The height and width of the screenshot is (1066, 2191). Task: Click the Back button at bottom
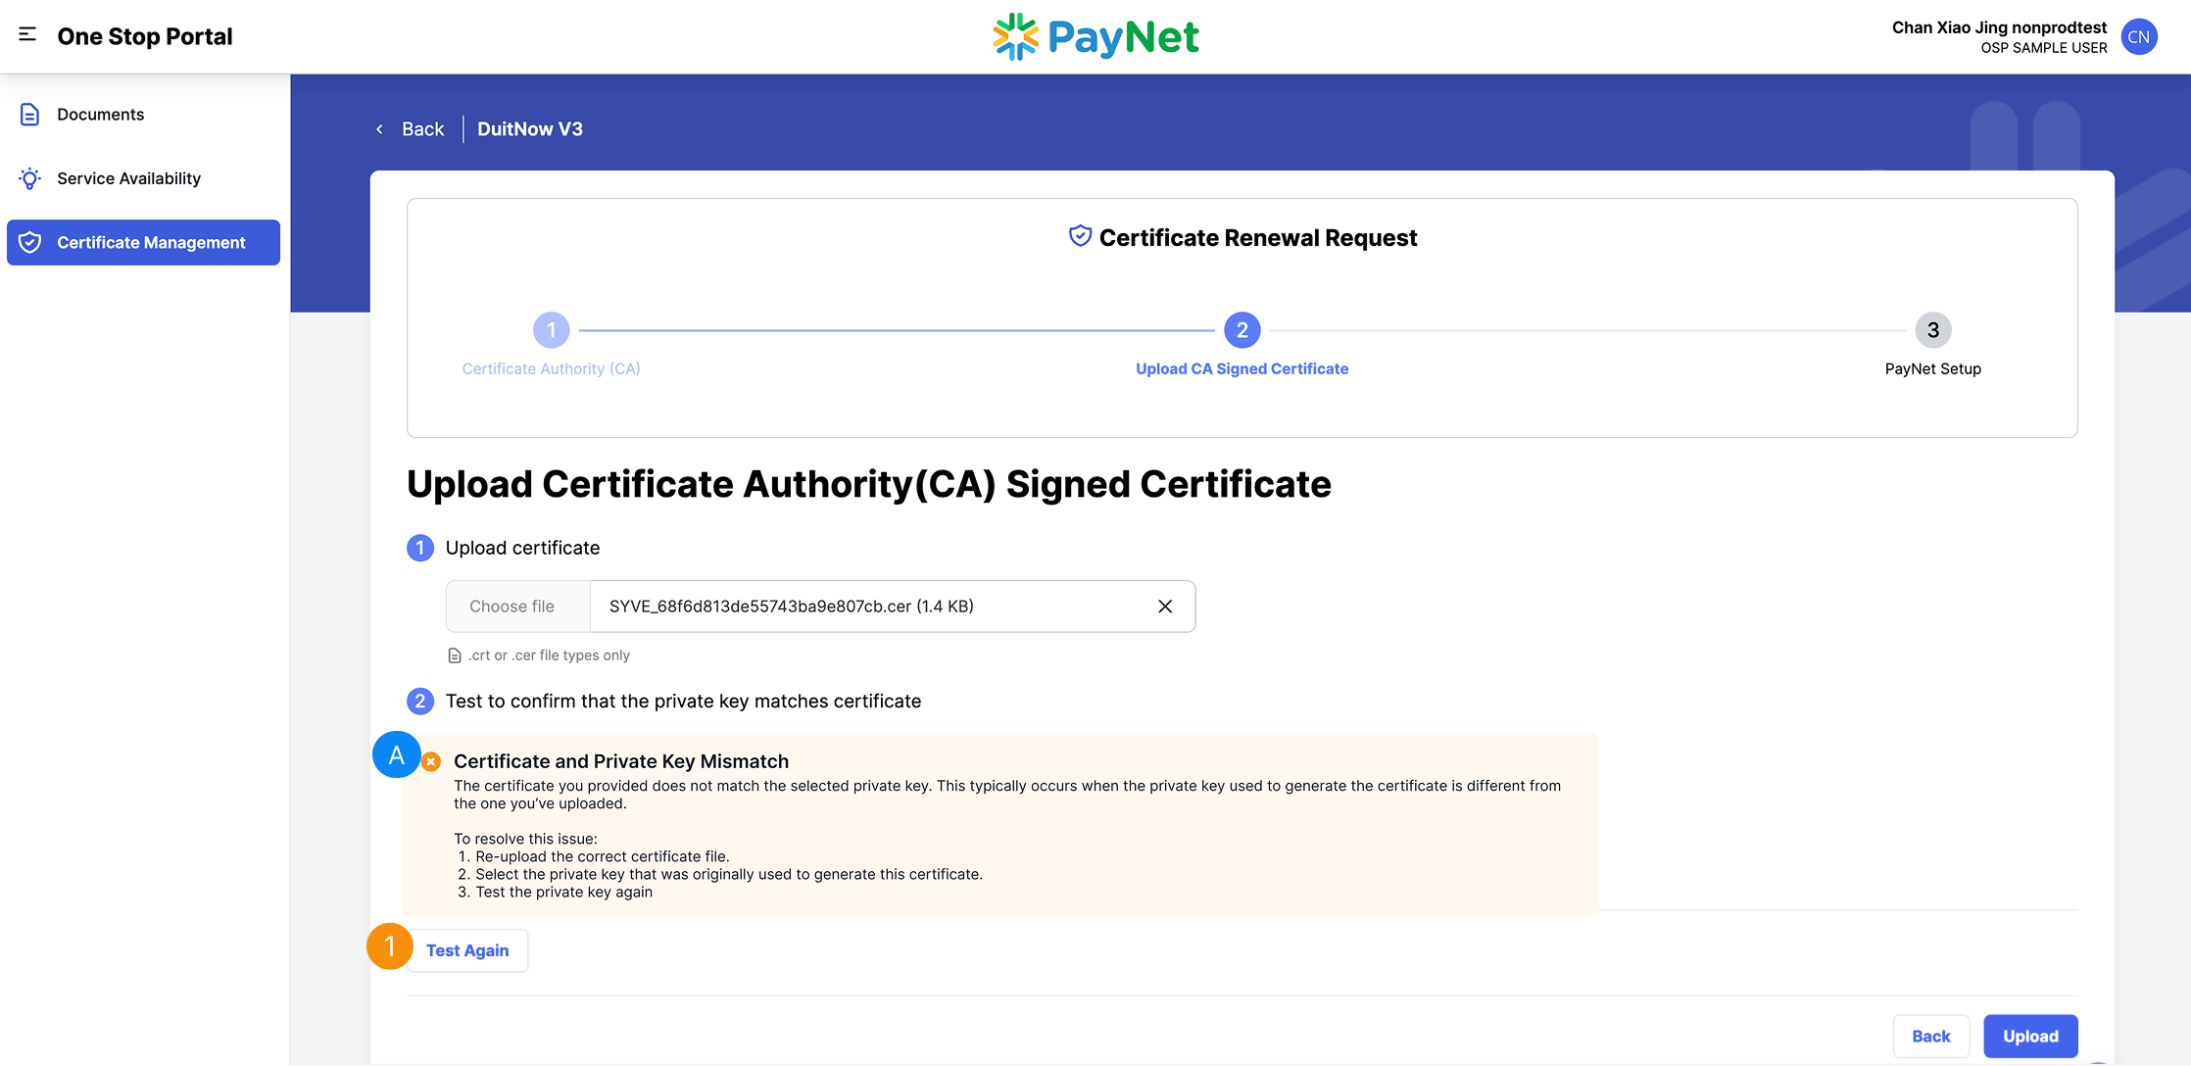pyautogui.click(x=1930, y=1036)
